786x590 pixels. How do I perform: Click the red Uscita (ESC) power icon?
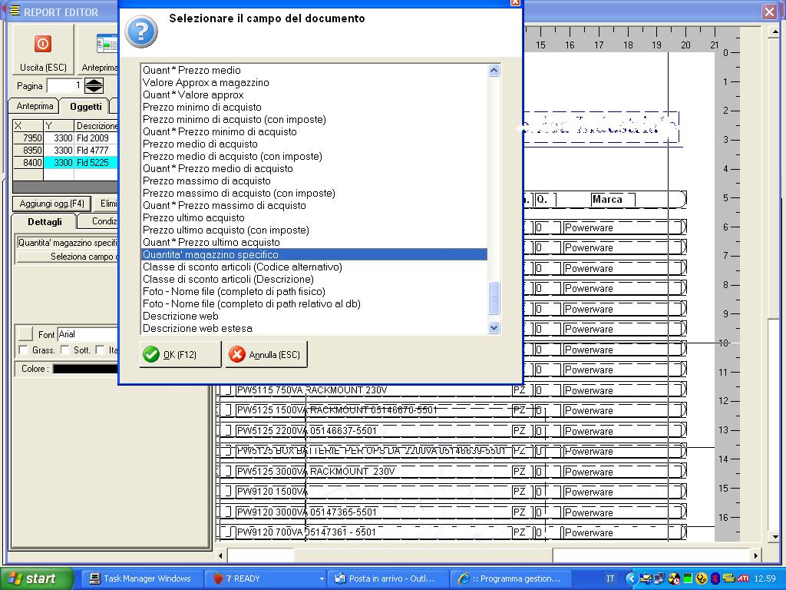click(x=43, y=44)
